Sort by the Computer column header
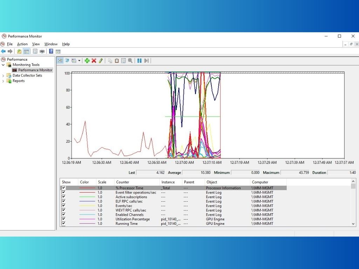Viewport: 359px width, 269px height. pyautogui.click(x=268, y=182)
